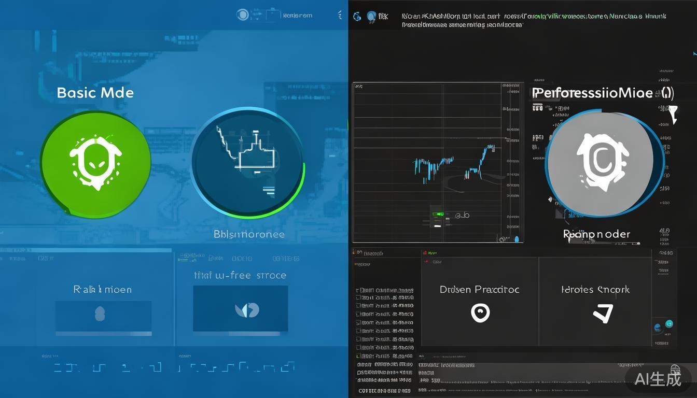Click the progress bar under Ralk mioen tile
Image resolution: width=697 pixels, height=398 pixels.
(x=103, y=334)
